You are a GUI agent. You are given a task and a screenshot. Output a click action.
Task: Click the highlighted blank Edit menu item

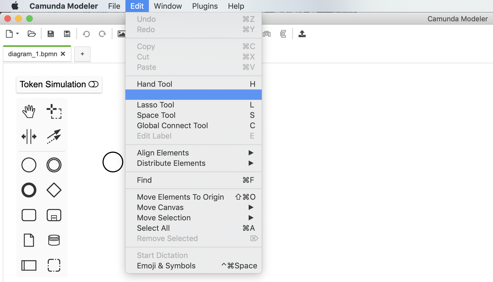click(x=194, y=94)
